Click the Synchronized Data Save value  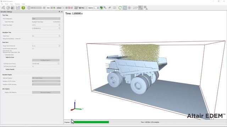[33, 49]
